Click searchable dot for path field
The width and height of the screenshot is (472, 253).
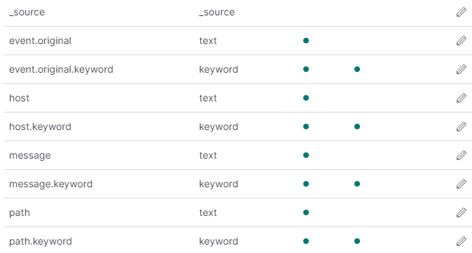306,212
